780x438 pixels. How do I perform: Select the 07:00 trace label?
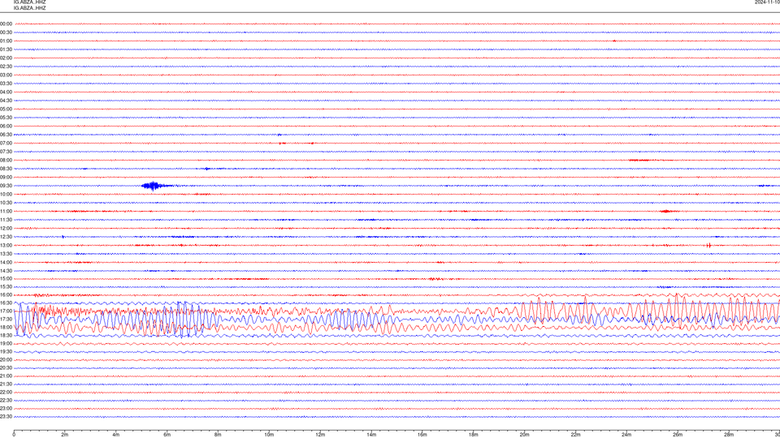(x=6, y=143)
